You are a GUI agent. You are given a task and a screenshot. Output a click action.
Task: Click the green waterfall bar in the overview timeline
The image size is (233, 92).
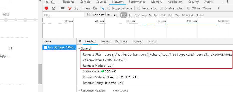pos(191,24)
